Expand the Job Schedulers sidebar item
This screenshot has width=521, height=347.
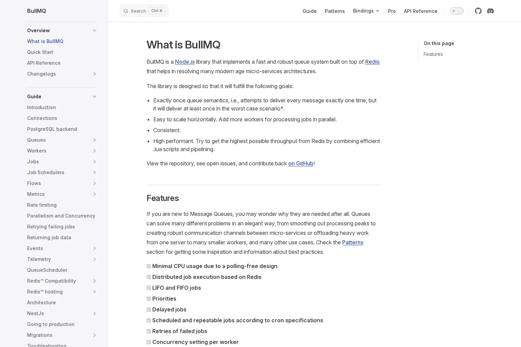[x=95, y=172]
